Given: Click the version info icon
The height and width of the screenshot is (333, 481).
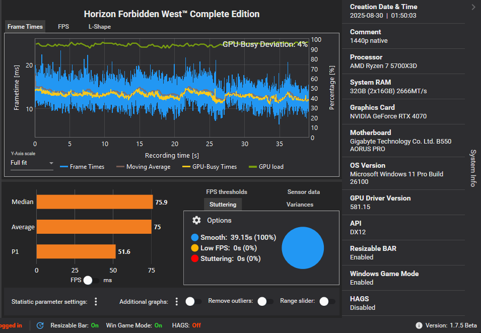Looking at the screenshot, I should [419, 325].
